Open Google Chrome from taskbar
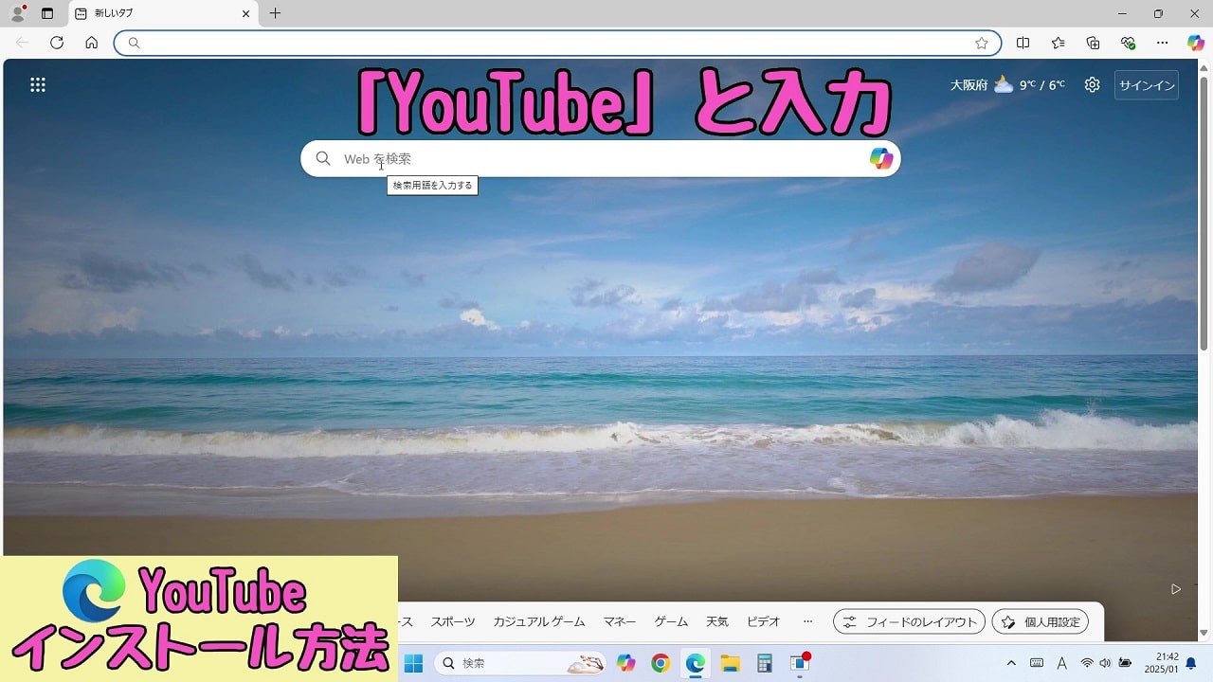Image resolution: width=1213 pixels, height=682 pixels. (x=661, y=663)
